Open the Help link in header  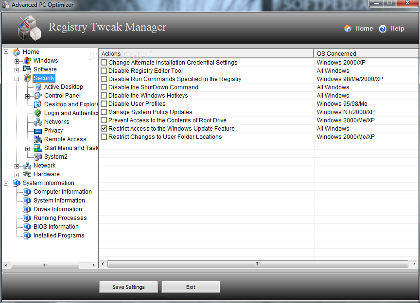397,28
